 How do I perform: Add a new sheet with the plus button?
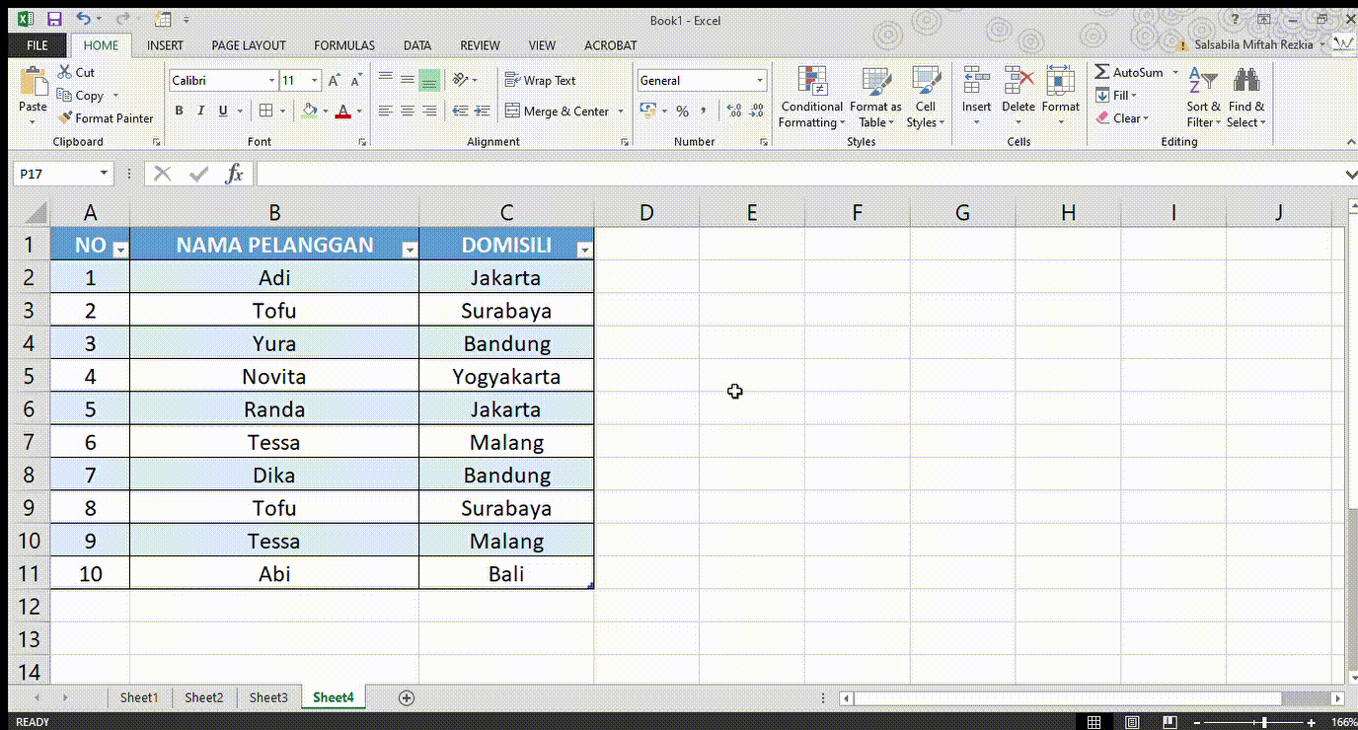tap(406, 697)
